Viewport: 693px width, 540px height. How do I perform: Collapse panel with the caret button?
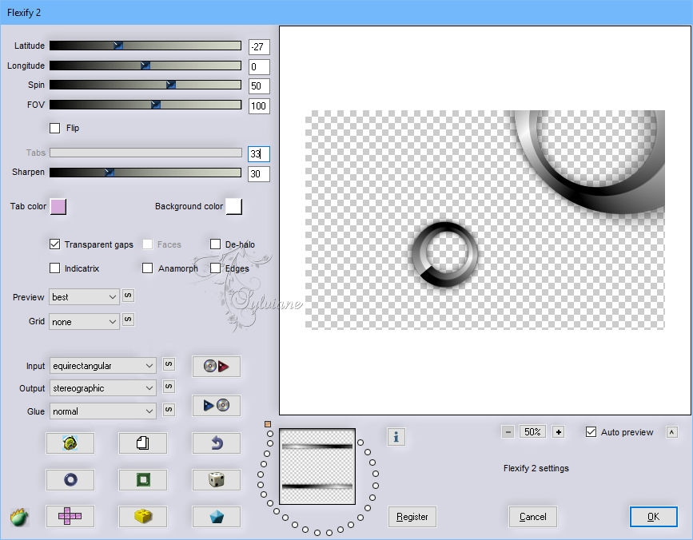671,432
